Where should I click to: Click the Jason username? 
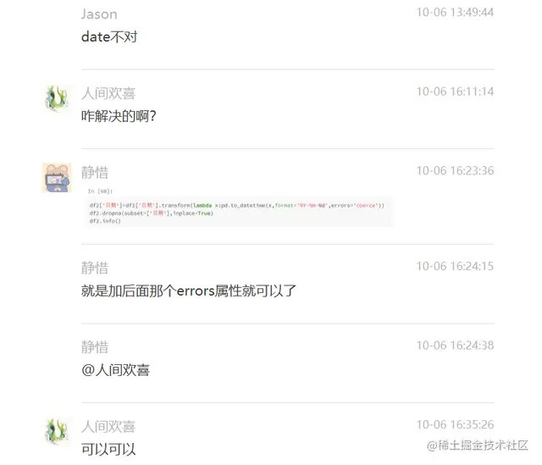pos(99,14)
